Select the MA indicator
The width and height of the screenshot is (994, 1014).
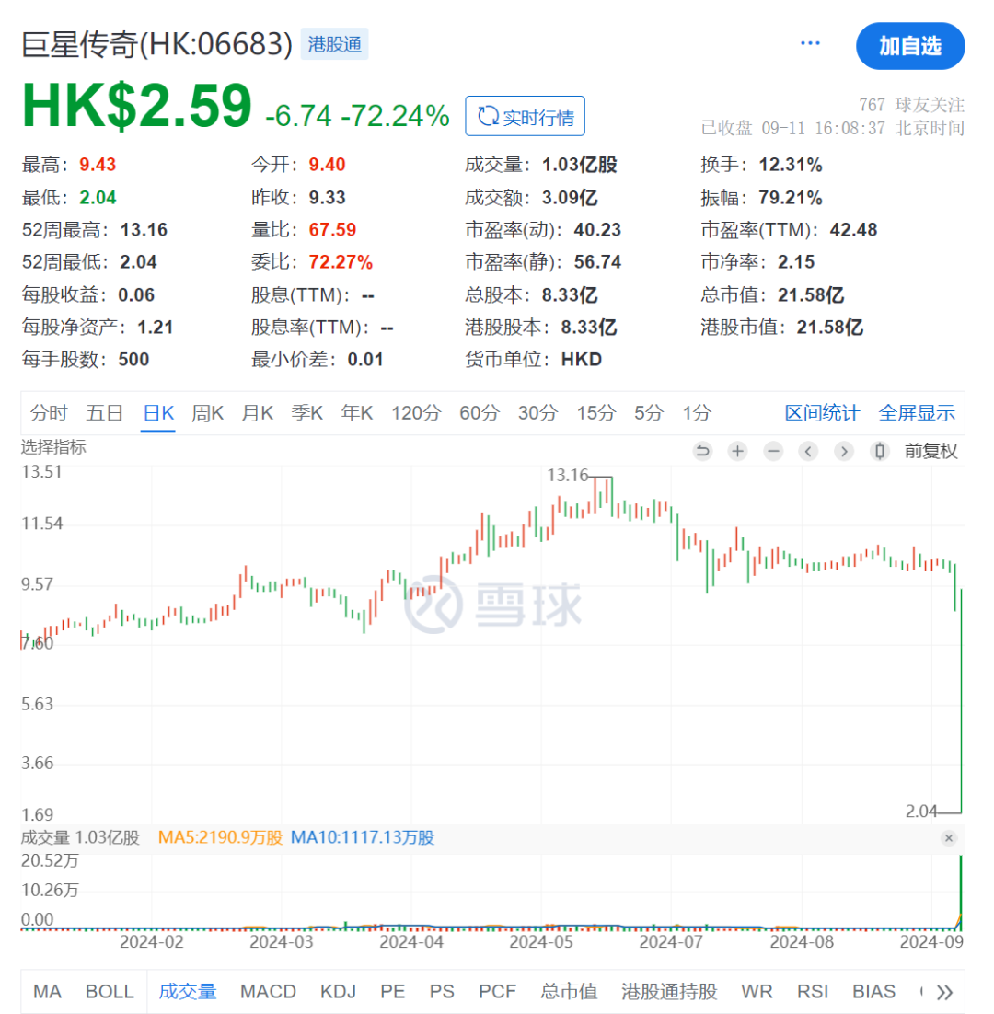47,991
